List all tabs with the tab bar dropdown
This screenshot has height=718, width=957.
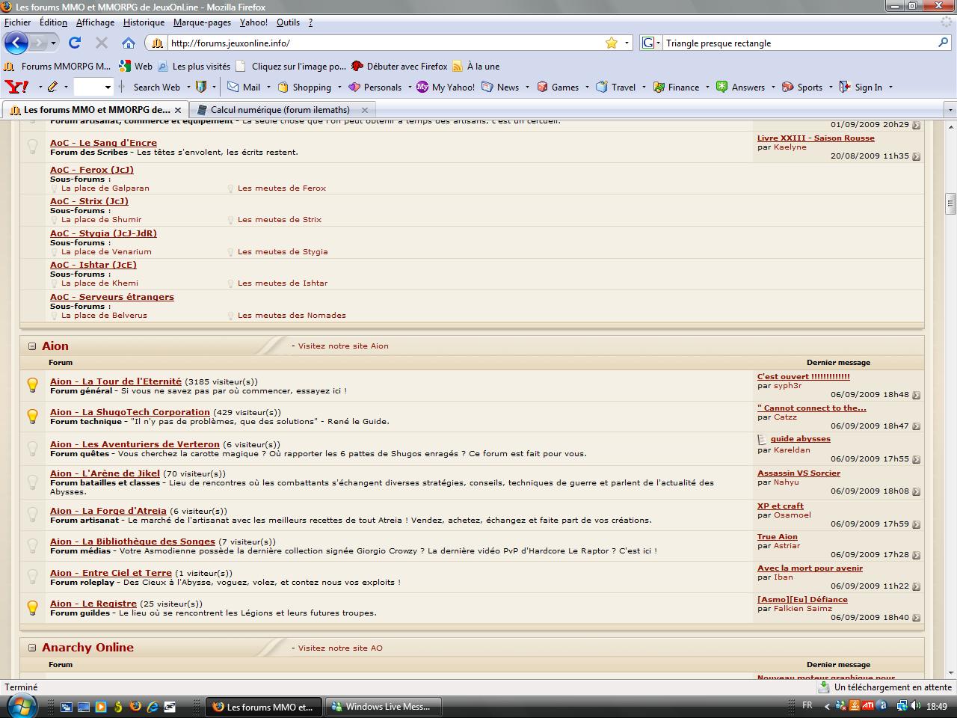(x=950, y=109)
